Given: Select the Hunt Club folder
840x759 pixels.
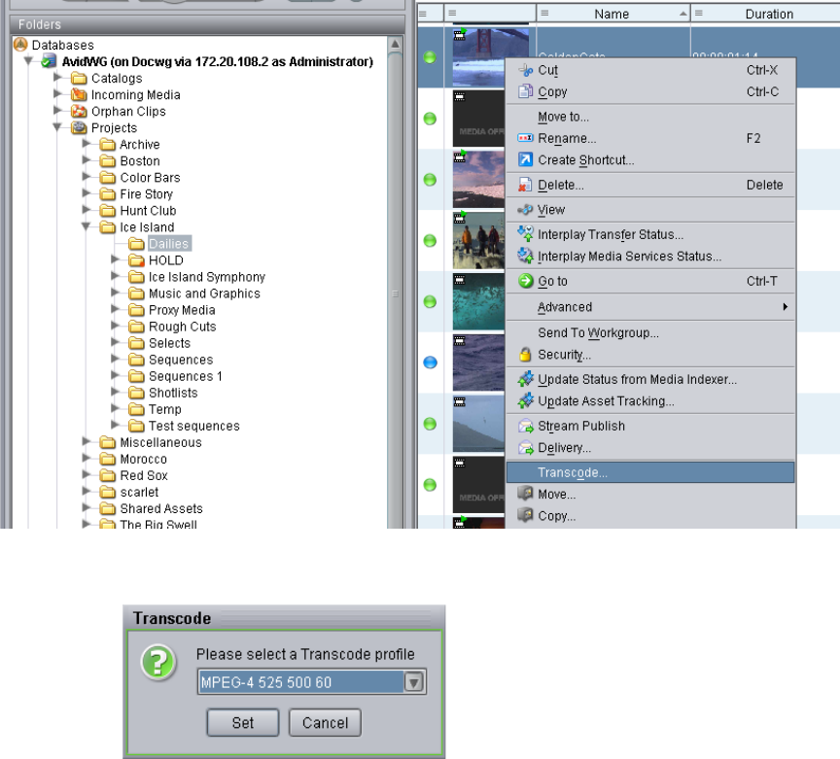Looking at the screenshot, I should coord(148,211).
